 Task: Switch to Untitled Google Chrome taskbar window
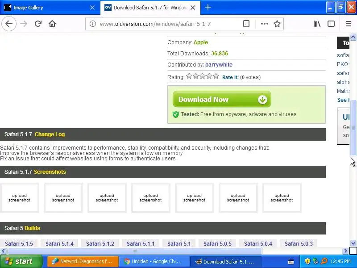coord(154,261)
